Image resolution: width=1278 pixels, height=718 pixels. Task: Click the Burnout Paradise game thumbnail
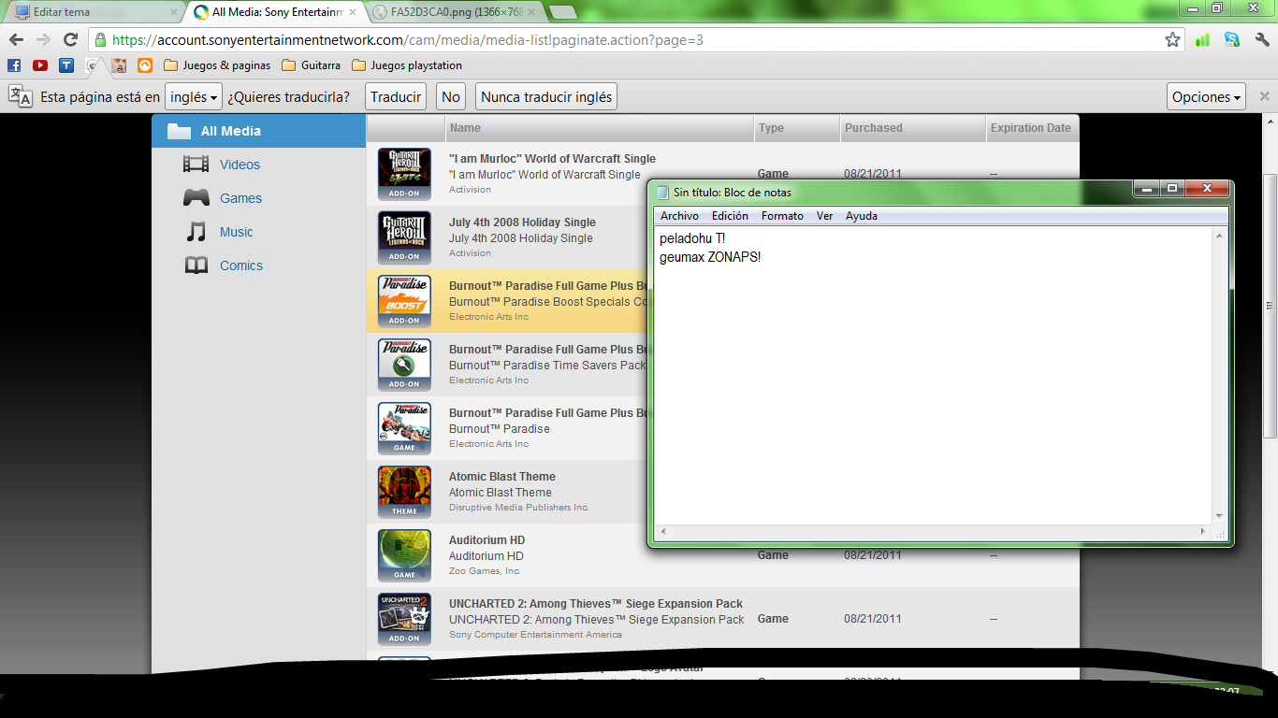[404, 428]
